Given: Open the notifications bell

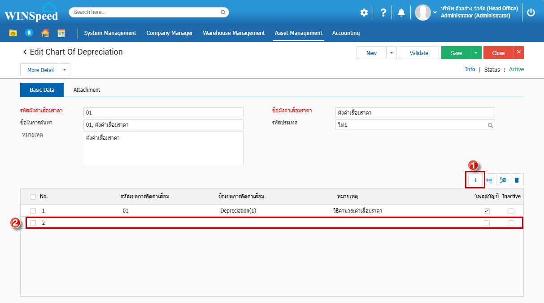Looking at the screenshot, I should point(401,13).
